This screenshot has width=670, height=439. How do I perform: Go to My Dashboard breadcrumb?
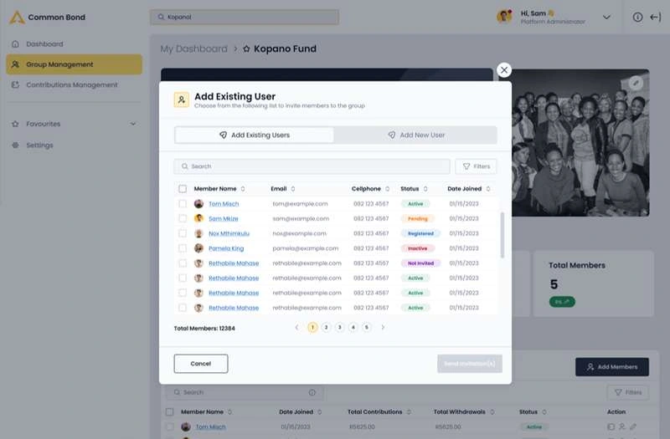tap(194, 48)
